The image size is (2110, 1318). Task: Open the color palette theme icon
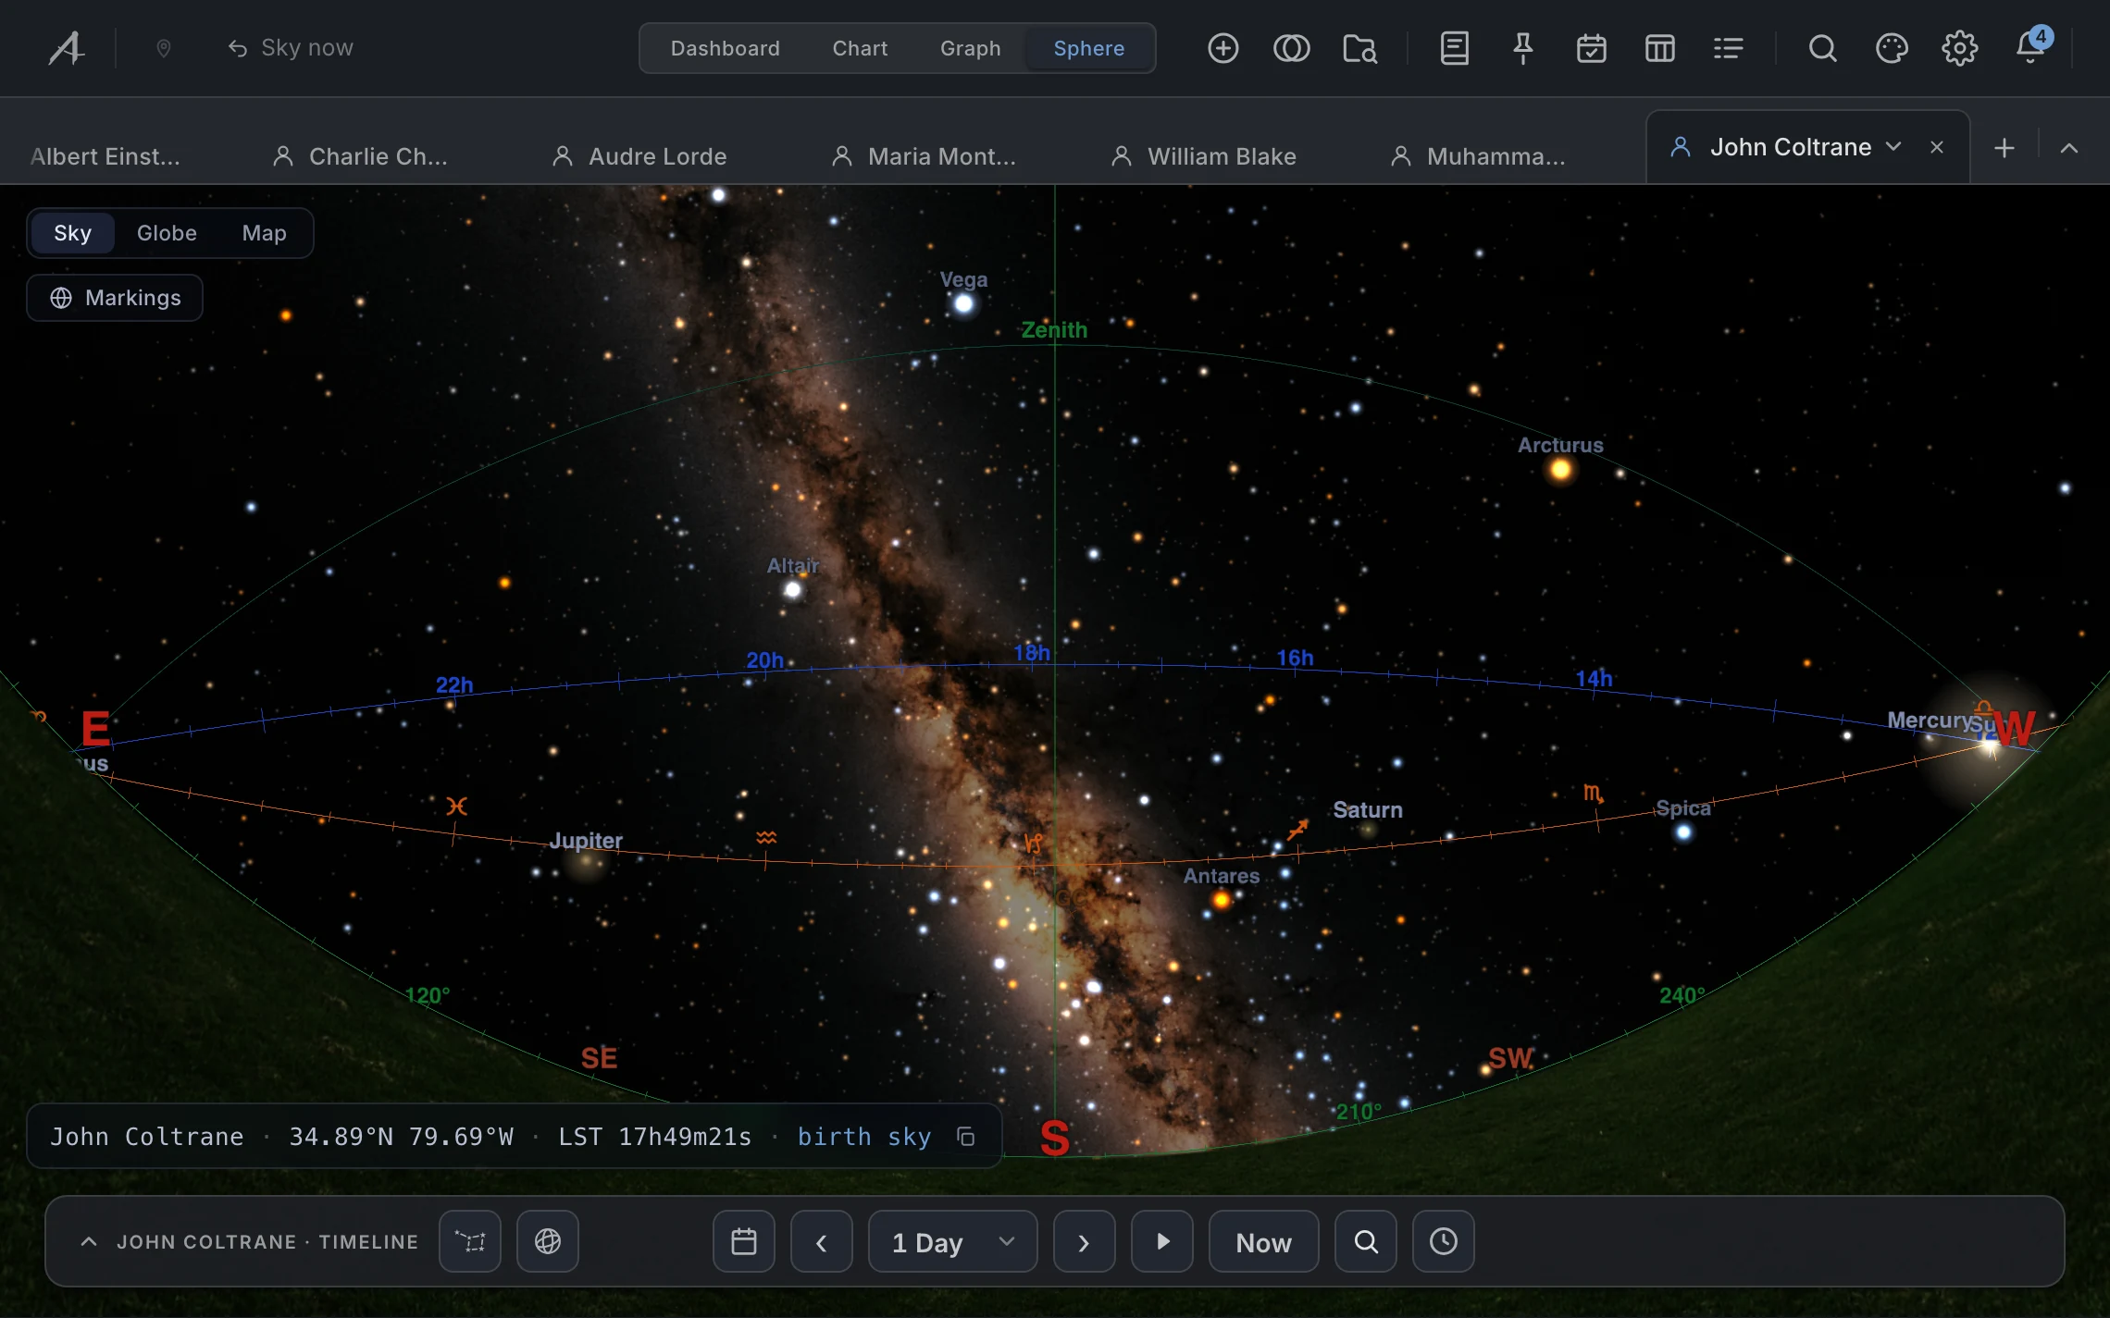[1891, 48]
